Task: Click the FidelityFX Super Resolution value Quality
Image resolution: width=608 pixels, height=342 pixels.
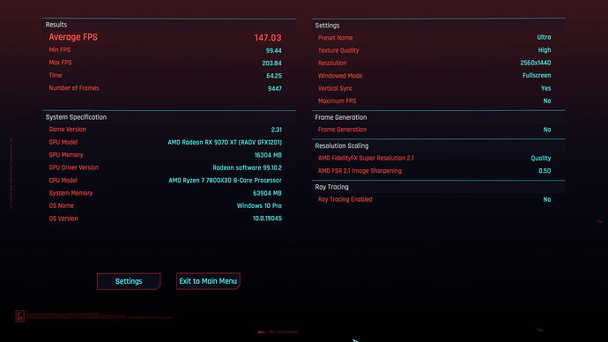Action: (541, 158)
